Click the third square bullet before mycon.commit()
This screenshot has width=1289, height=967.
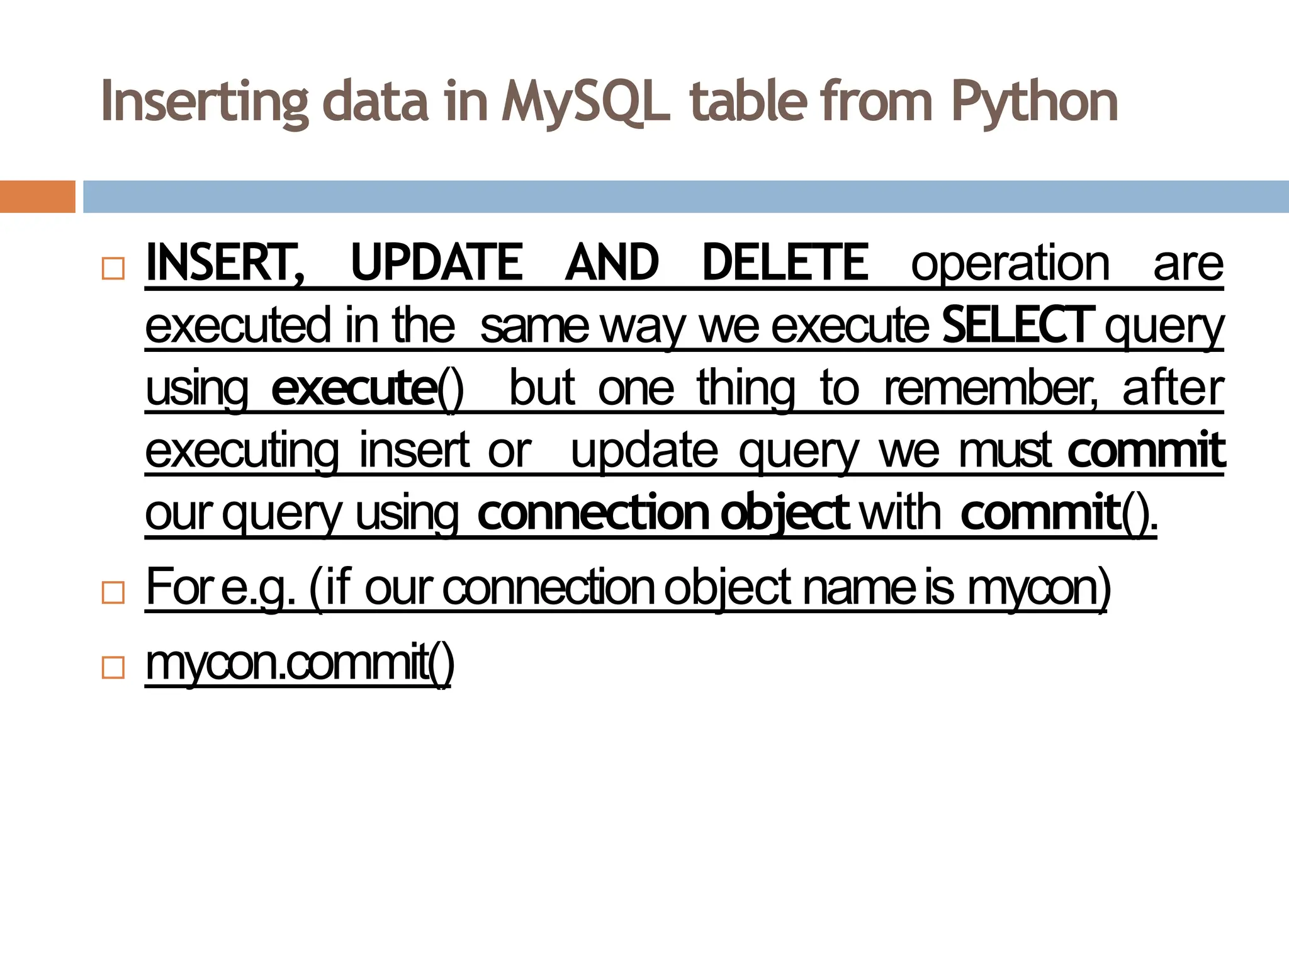tap(113, 667)
